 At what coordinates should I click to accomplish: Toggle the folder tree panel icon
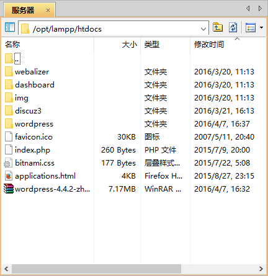pyautogui.click(x=10, y=27)
